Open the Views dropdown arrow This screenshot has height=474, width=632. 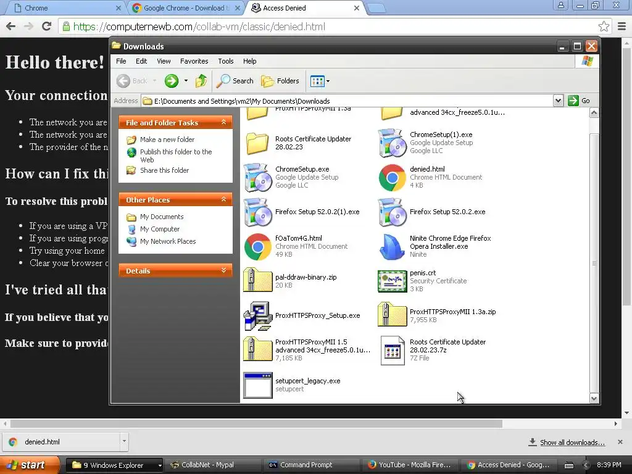pos(328,81)
